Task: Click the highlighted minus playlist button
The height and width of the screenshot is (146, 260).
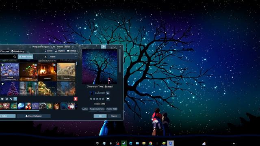Action: tap(15, 99)
